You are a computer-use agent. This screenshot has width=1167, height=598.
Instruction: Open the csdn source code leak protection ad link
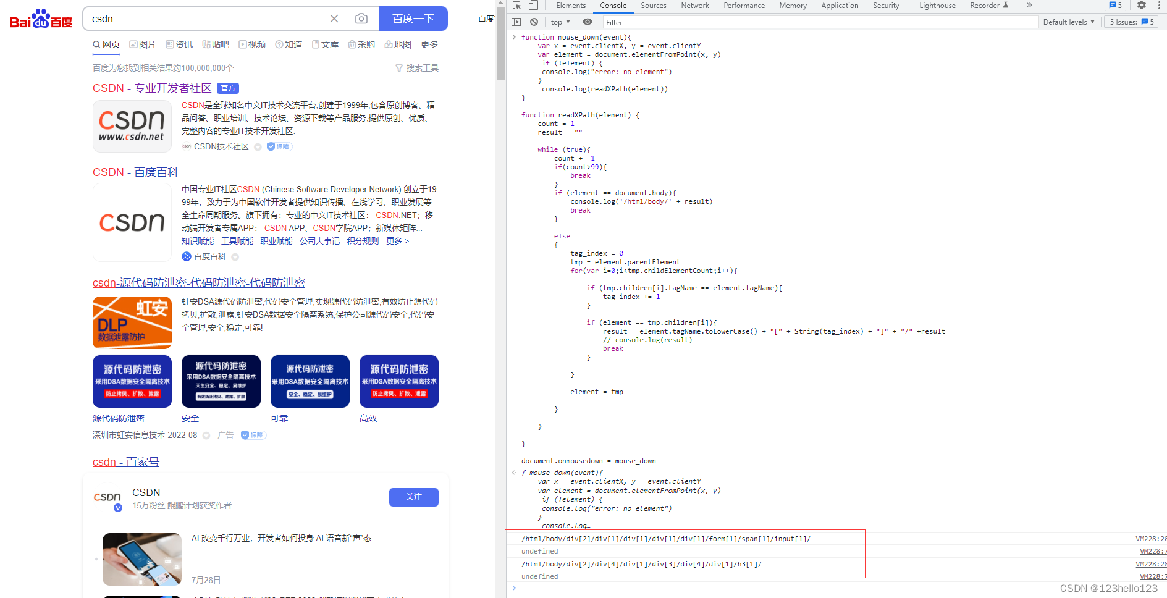[199, 283]
